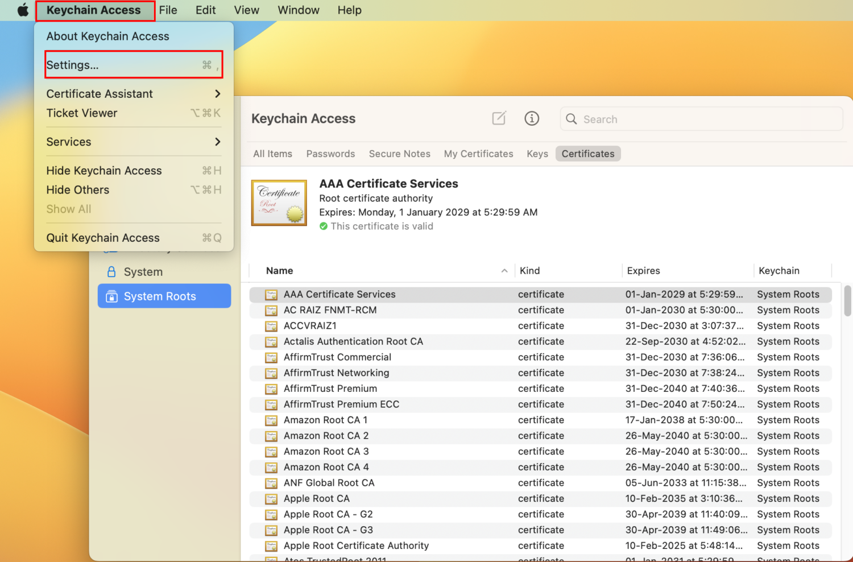The image size is (853, 562).
Task: Open the View menu
Action: (247, 10)
